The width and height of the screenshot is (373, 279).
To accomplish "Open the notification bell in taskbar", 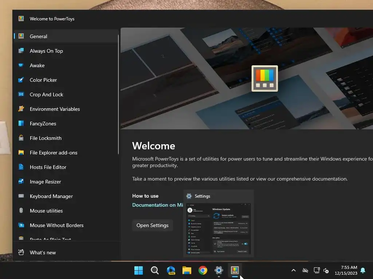I will click(x=363, y=270).
